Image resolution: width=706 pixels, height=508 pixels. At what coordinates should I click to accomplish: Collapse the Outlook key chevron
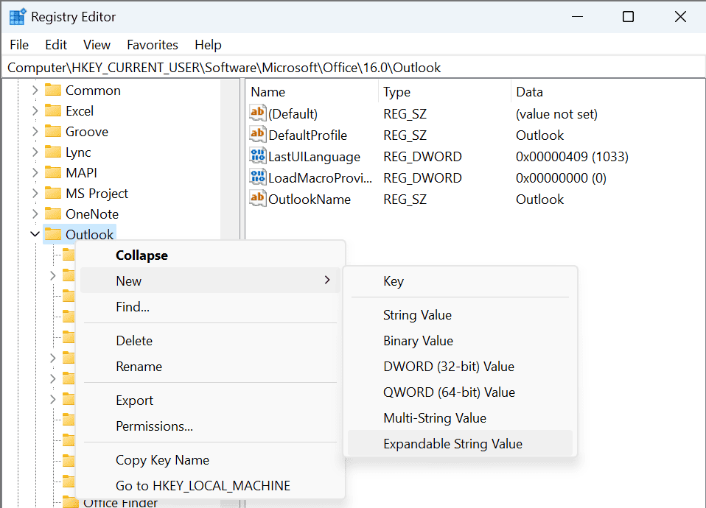pos(35,234)
